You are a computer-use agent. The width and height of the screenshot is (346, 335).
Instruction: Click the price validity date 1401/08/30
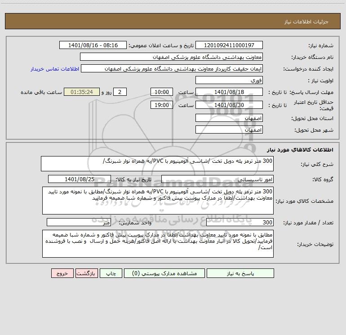229,105
